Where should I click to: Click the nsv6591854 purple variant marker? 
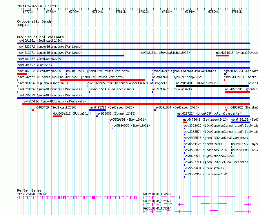pos(155,110)
